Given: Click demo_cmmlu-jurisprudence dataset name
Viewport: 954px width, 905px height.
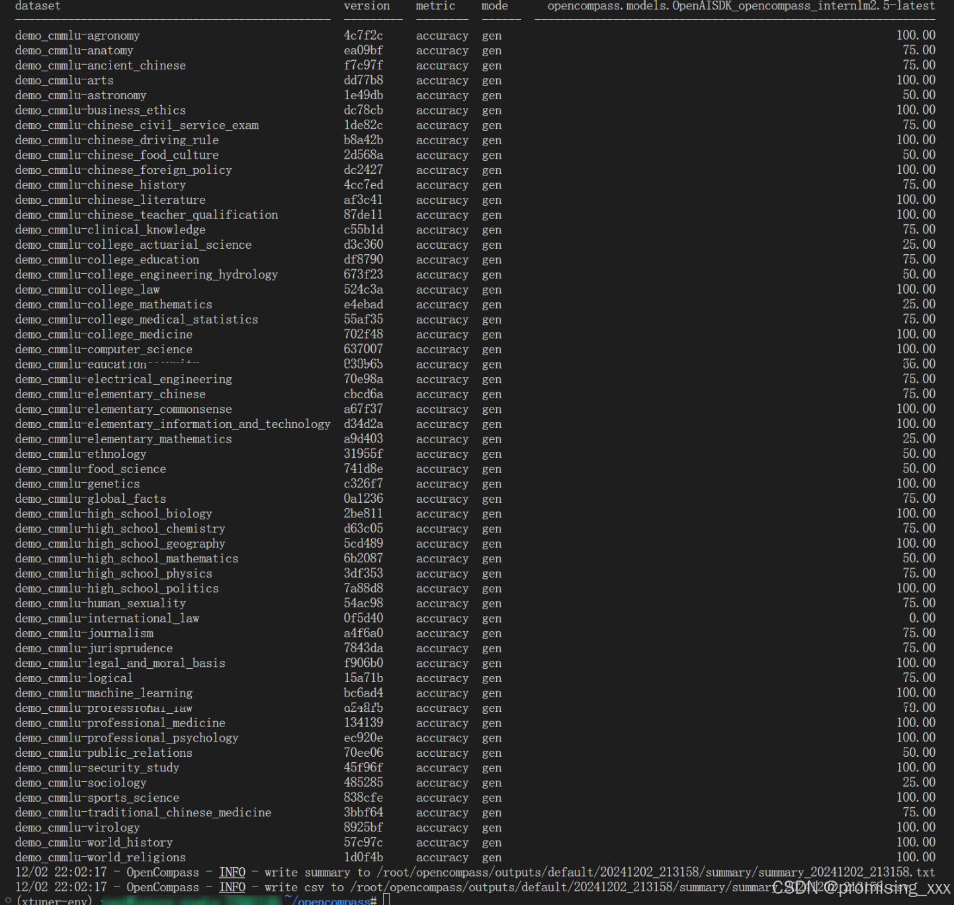Looking at the screenshot, I should (x=94, y=648).
